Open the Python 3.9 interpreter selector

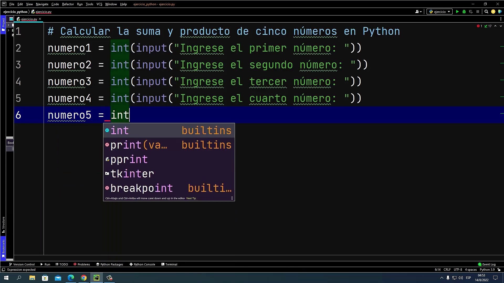click(487, 270)
